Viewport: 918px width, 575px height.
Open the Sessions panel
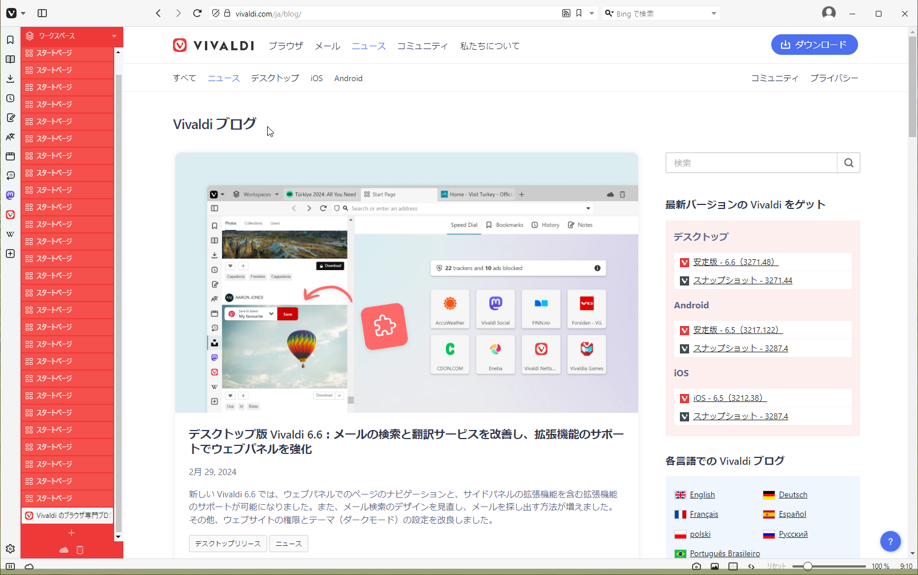tap(10, 175)
